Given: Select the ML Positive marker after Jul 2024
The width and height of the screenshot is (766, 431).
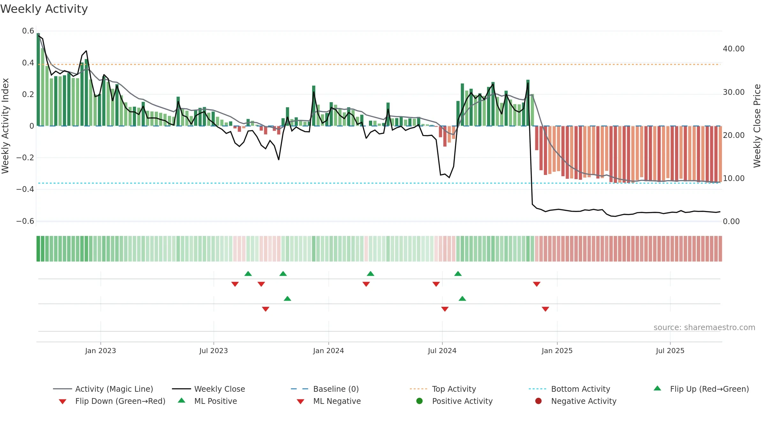Looking at the screenshot, I should coord(462,299).
